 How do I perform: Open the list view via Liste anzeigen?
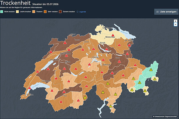click(x=166, y=12)
